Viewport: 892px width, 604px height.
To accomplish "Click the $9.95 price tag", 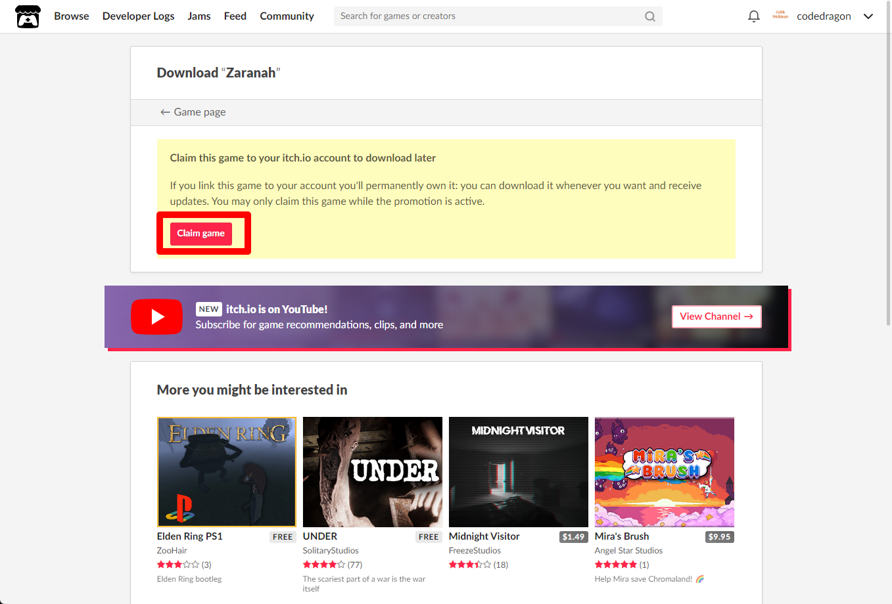I will 720,537.
